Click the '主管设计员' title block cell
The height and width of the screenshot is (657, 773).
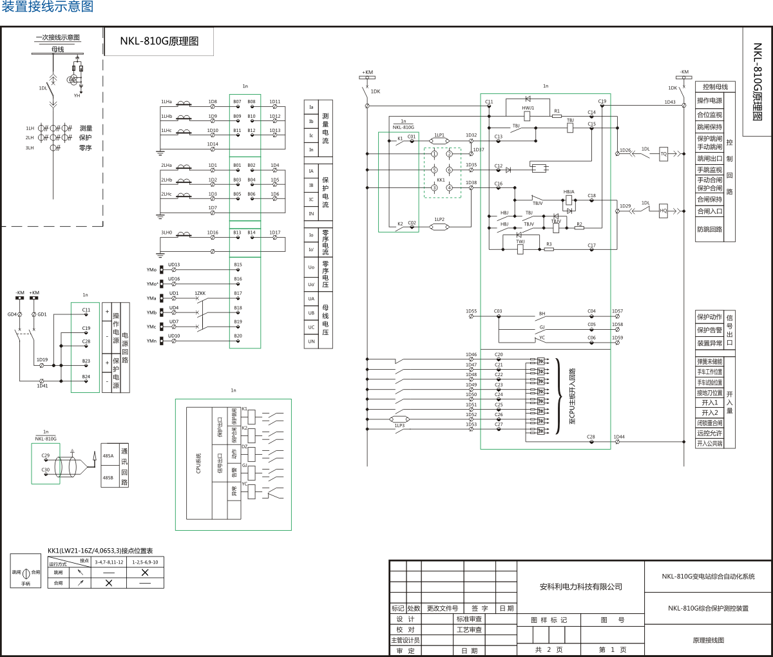[x=406, y=640]
